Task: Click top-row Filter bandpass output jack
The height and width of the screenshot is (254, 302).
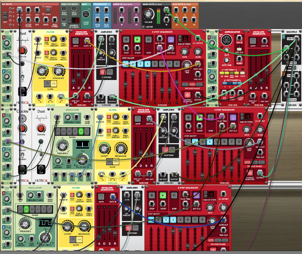Action: (50, 96)
